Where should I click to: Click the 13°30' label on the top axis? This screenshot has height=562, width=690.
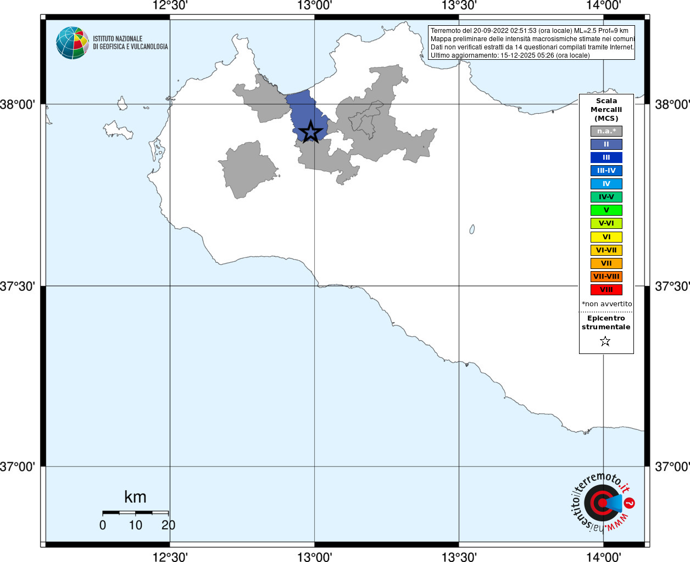point(459,5)
